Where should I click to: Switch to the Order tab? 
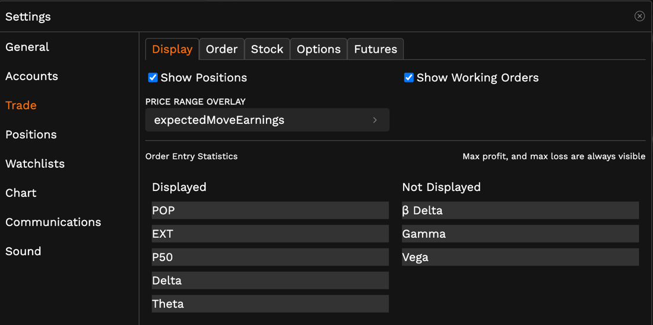coord(221,49)
